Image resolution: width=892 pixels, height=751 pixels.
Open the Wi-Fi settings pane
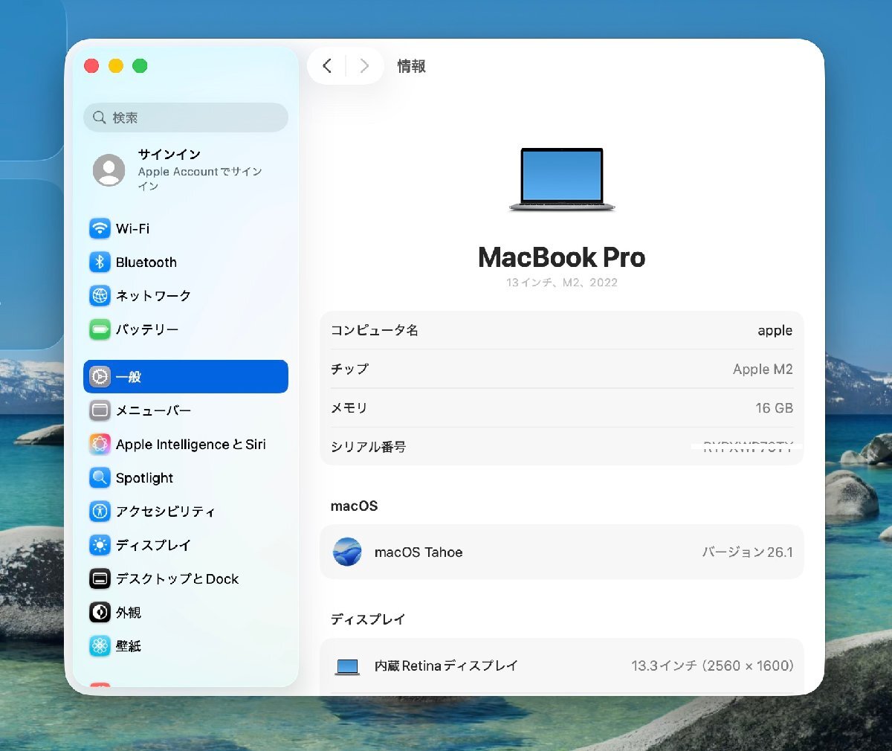pyautogui.click(x=186, y=228)
